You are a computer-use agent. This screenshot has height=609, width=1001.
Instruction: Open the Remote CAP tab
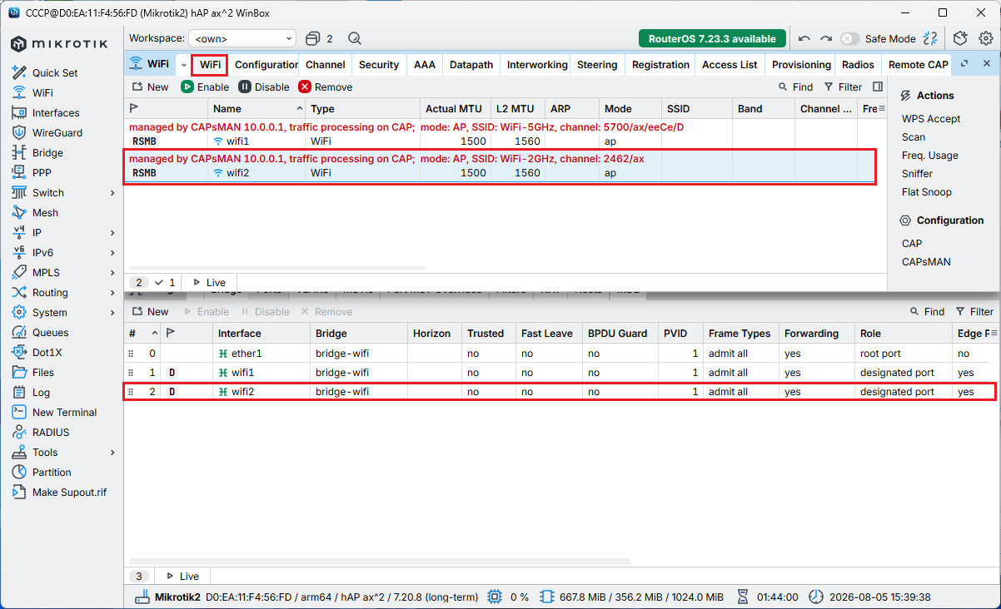tap(918, 64)
